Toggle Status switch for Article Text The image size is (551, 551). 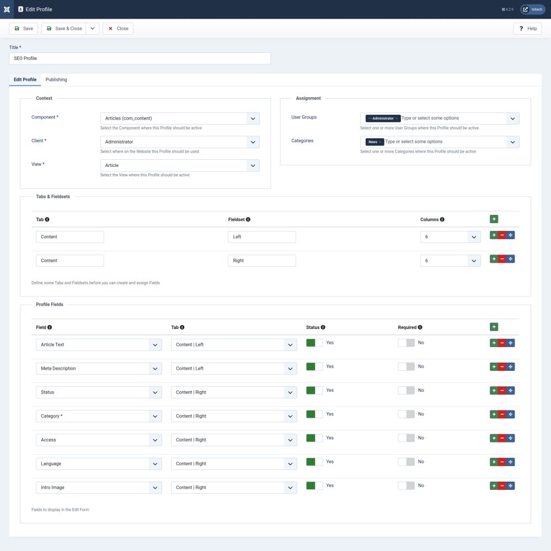[x=314, y=343]
